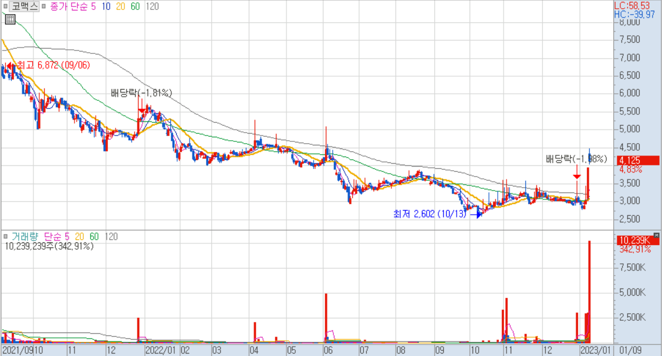Image resolution: width=662 pixels, height=356 pixels.
Task: Toggle the small square before 코맥스
Action: click(x=5, y=6)
